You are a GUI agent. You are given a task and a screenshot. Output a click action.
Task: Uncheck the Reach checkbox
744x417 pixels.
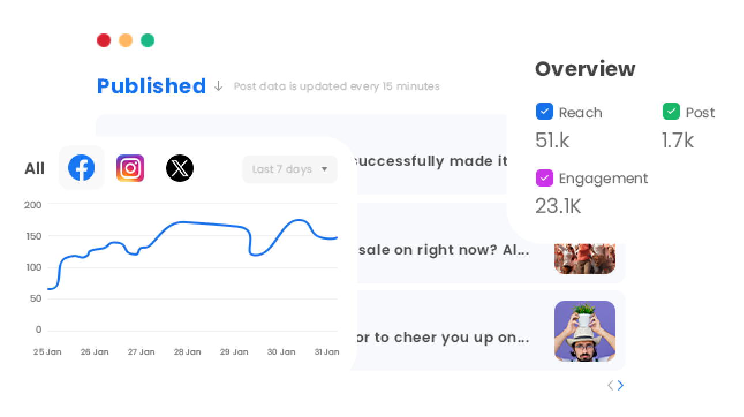[545, 111]
